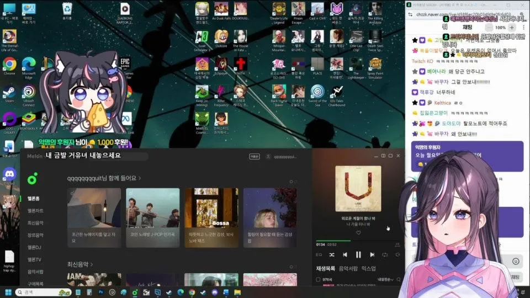The width and height of the screenshot is (530, 298).
Task: Check the select-all box beside 976곡
Action: pos(317,280)
